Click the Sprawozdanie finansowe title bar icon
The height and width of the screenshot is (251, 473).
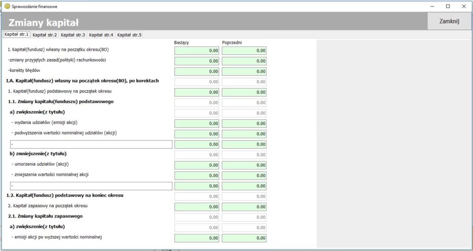[x=7, y=6]
